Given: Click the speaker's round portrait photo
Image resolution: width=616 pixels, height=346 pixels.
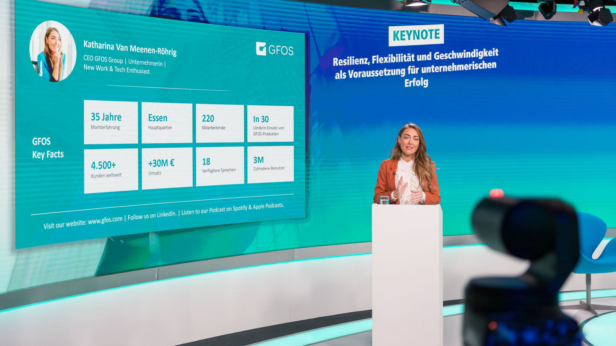Looking at the screenshot, I should click(53, 51).
